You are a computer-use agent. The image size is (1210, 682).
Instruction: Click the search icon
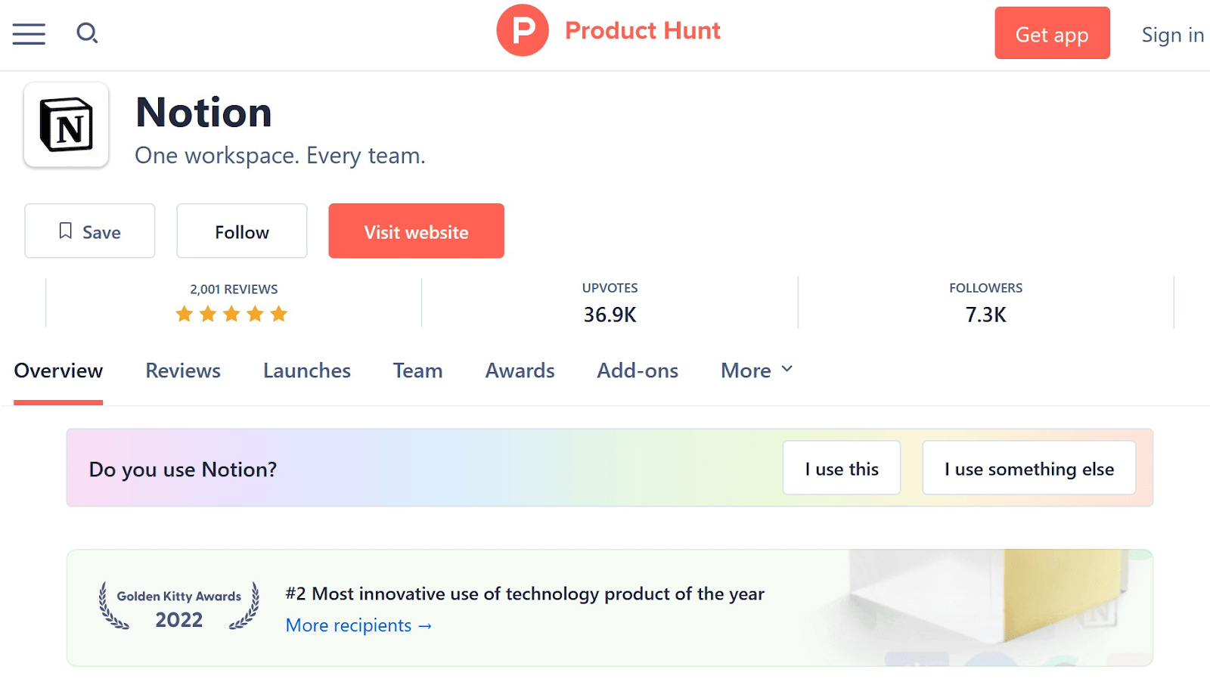pos(87,33)
